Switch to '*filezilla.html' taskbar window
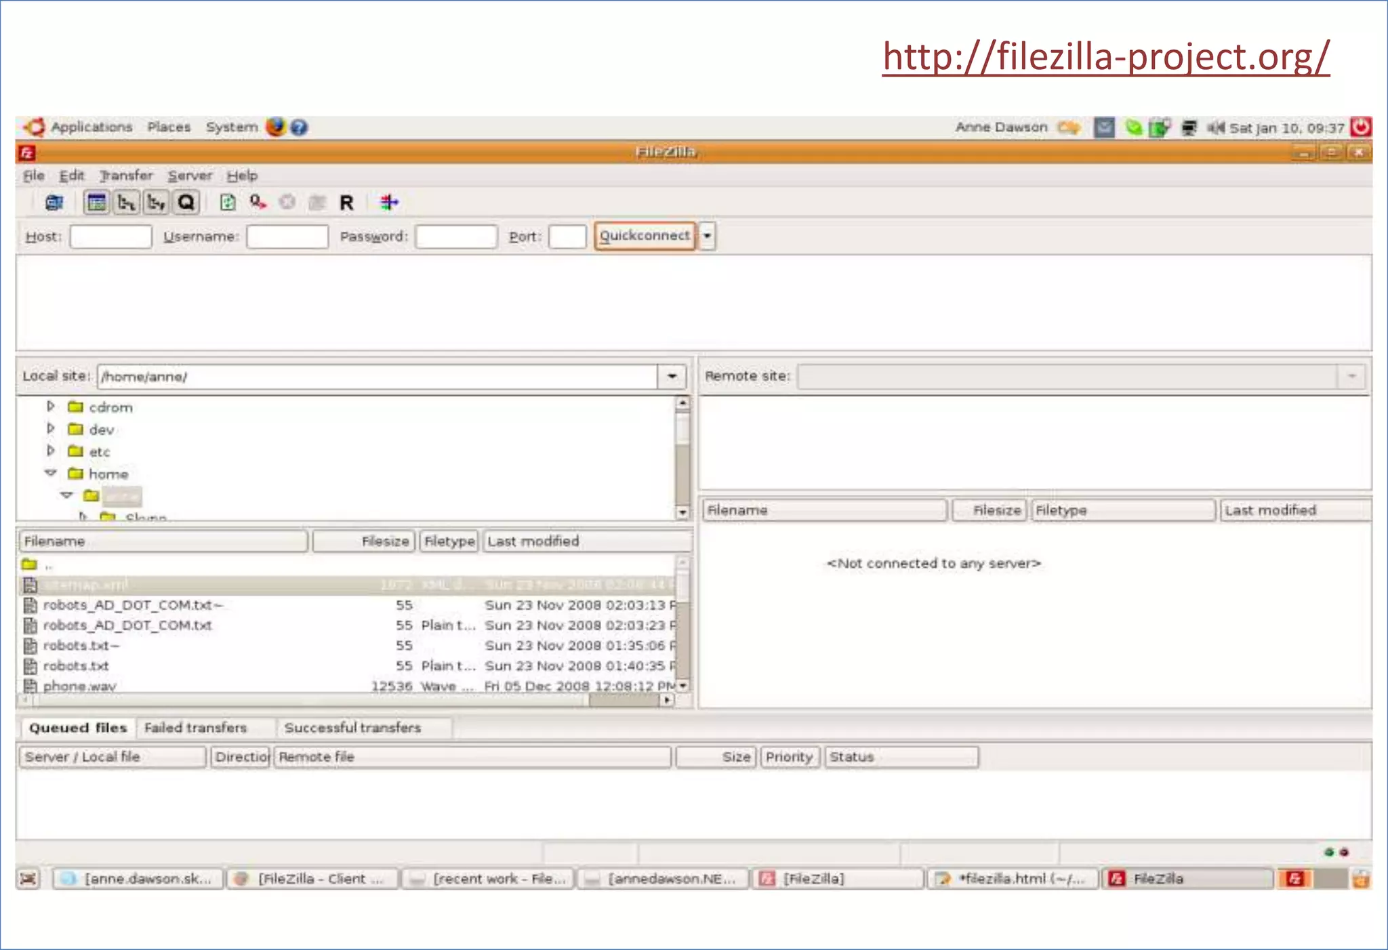Viewport: 1388px width, 950px height. point(1013,879)
